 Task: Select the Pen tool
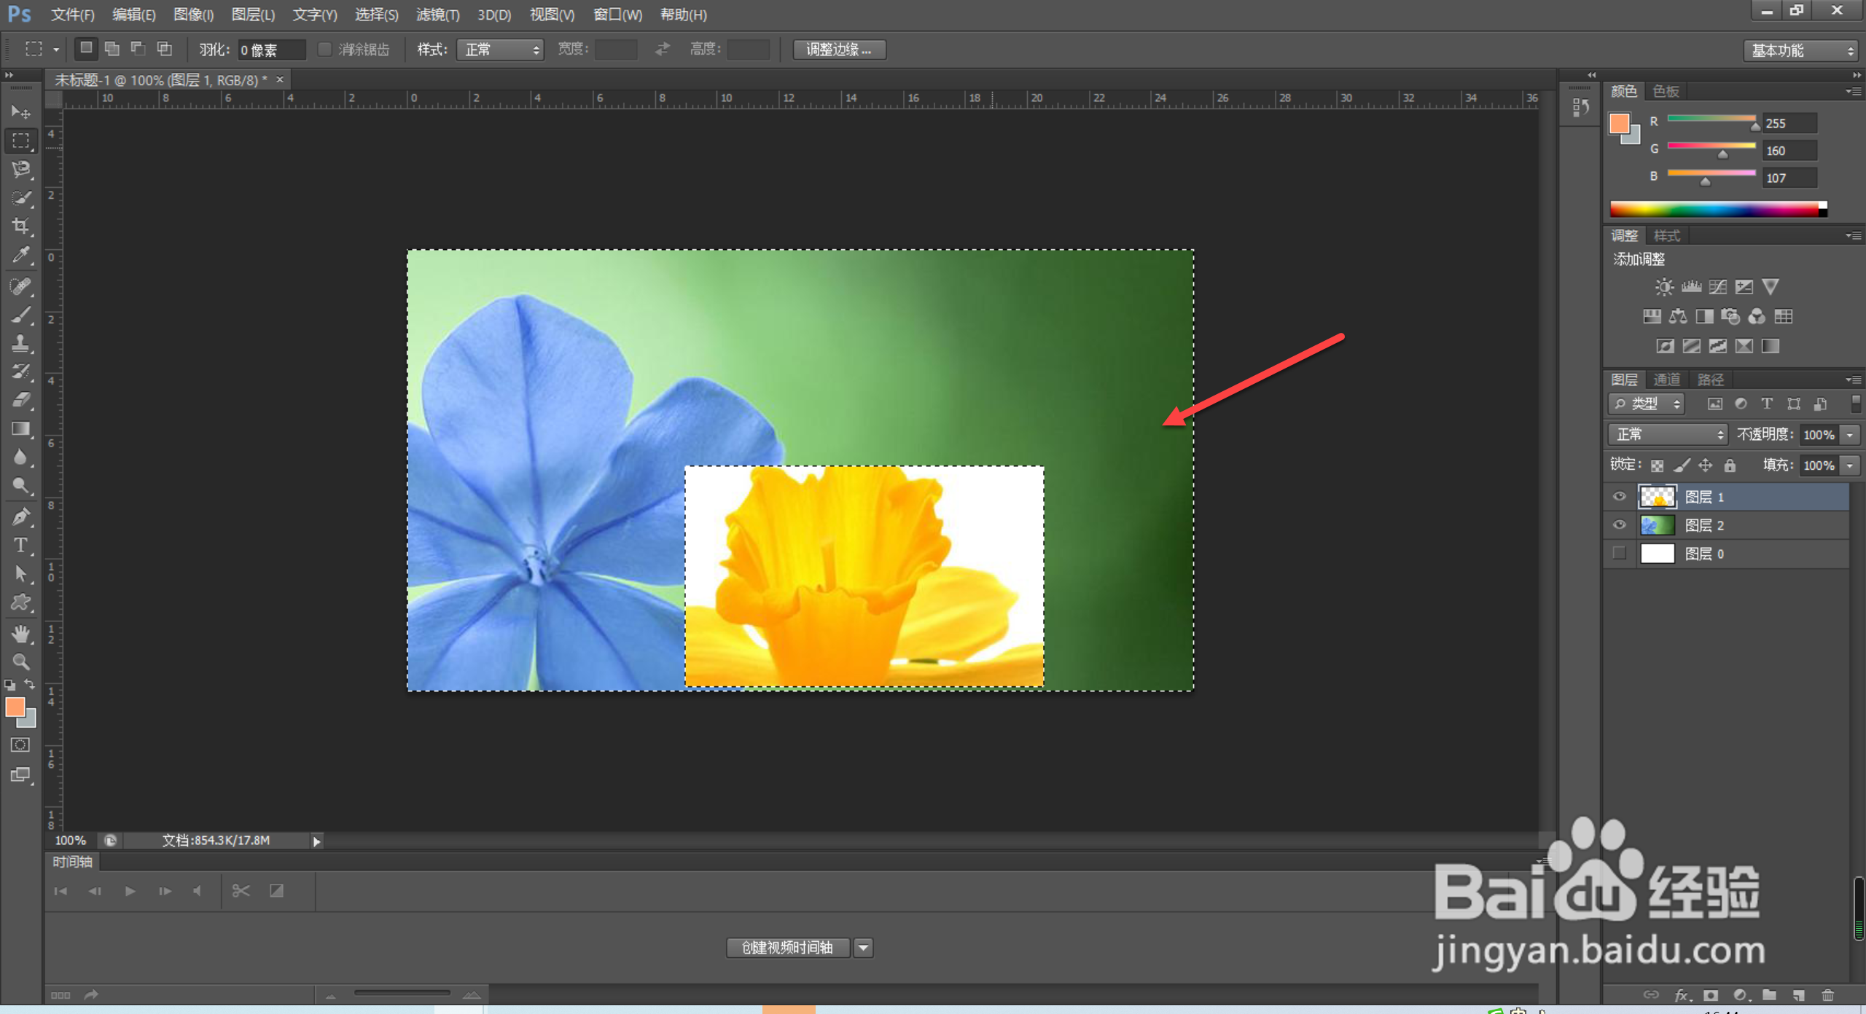pyautogui.click(x=20, y=516)
